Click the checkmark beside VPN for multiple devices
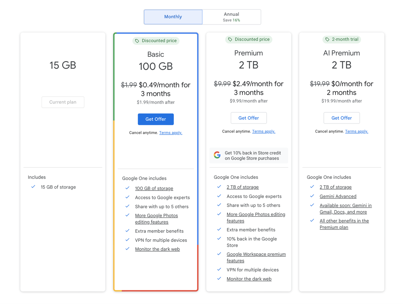Image resolution: width=403 pixels, height=304 pixels. coord(128,240)
